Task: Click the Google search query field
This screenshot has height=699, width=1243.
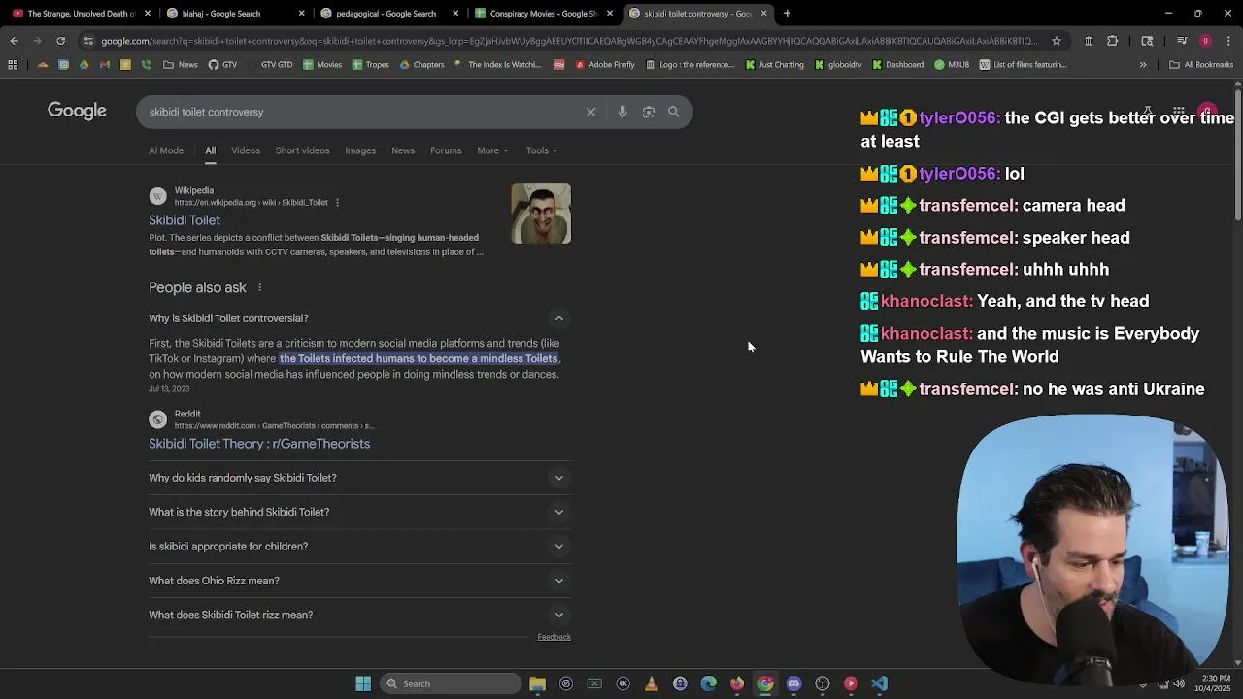Action: pos(359,112)
